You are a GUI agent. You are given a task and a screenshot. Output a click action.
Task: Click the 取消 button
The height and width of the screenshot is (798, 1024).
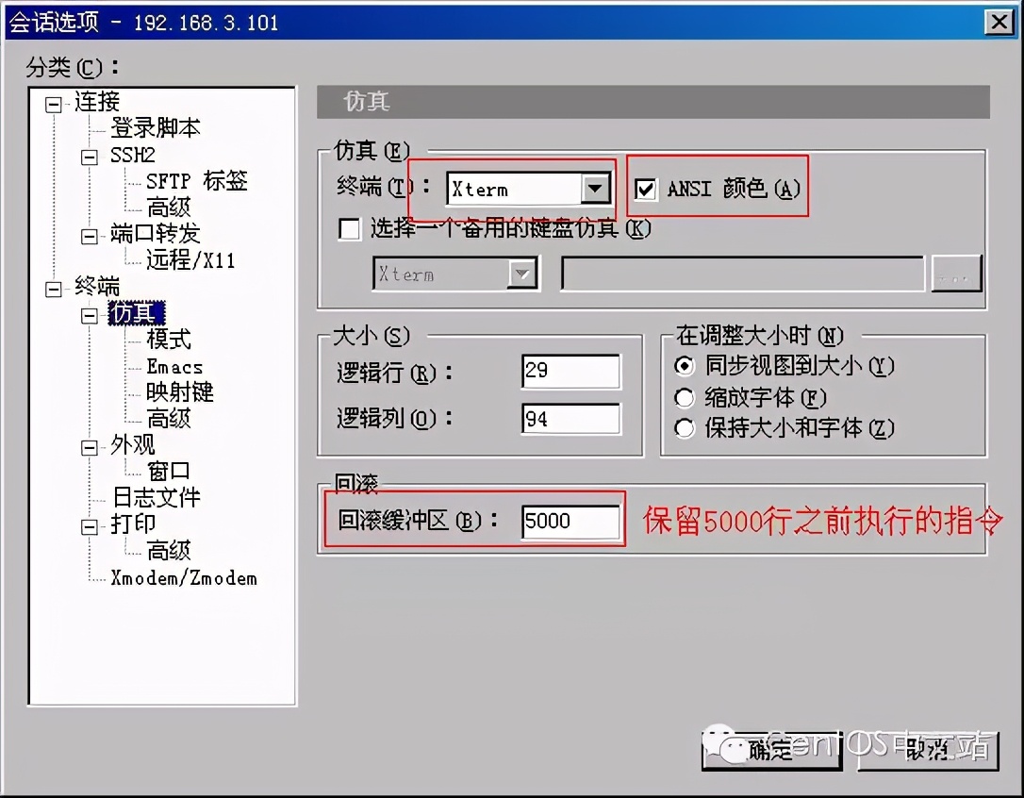tap(928, 750)
